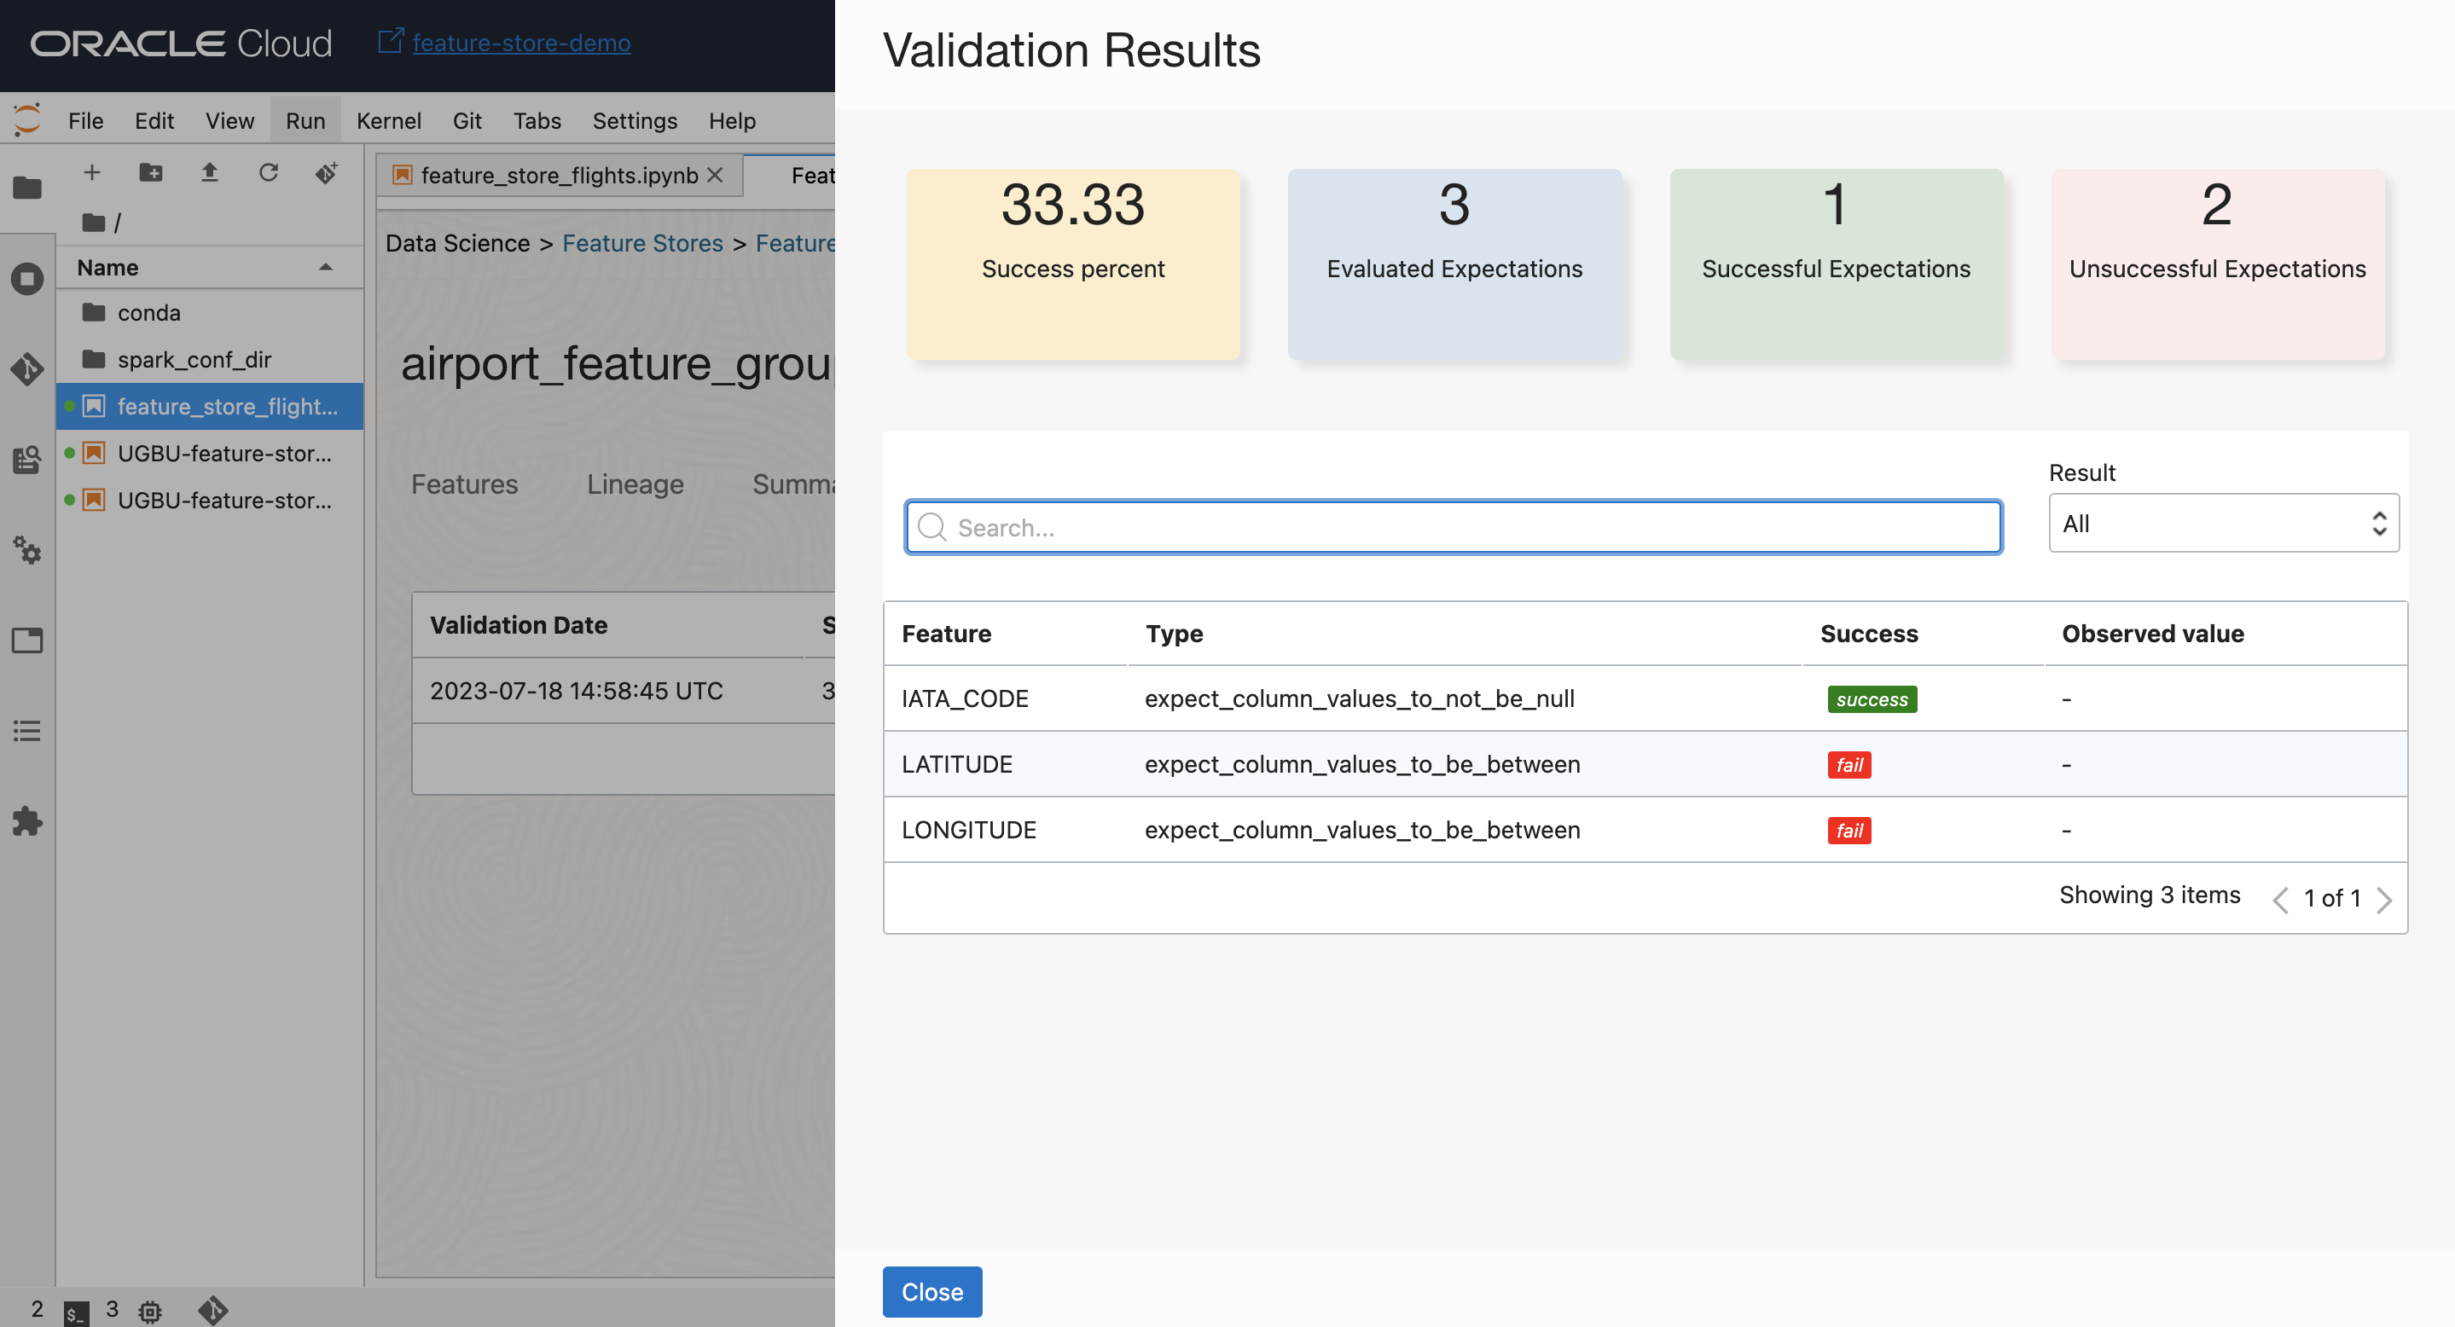This screenshot has height=1327, width=2455.
Task: Click the Successful Expectations card
Action: 1836,264
